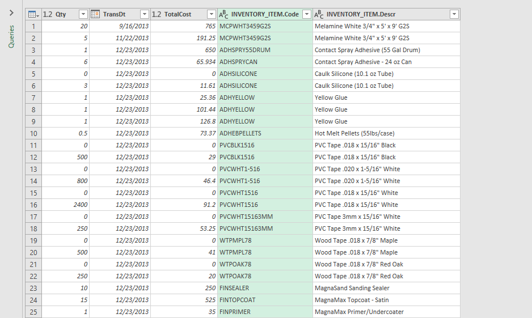The image size is (532, 318).
Task: Open the TransDt column filter dropdown
Action: click(x=144, y=14)
